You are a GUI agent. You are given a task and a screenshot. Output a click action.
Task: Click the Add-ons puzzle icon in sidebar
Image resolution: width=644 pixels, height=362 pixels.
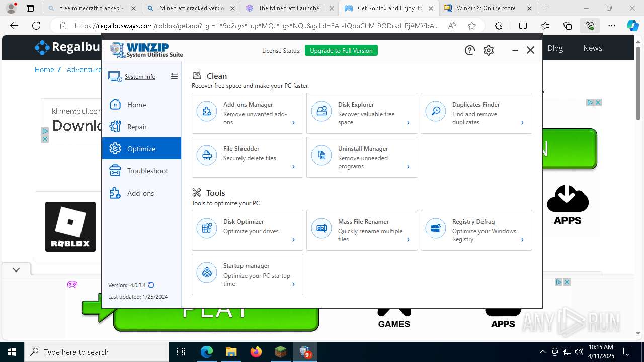(115, 193)
